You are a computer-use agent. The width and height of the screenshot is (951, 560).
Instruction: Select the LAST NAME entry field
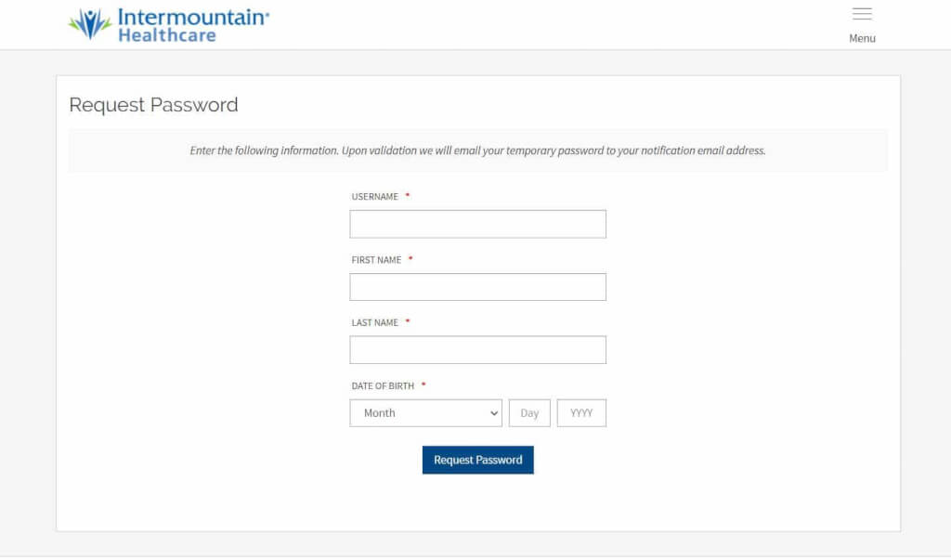point(477,349)
